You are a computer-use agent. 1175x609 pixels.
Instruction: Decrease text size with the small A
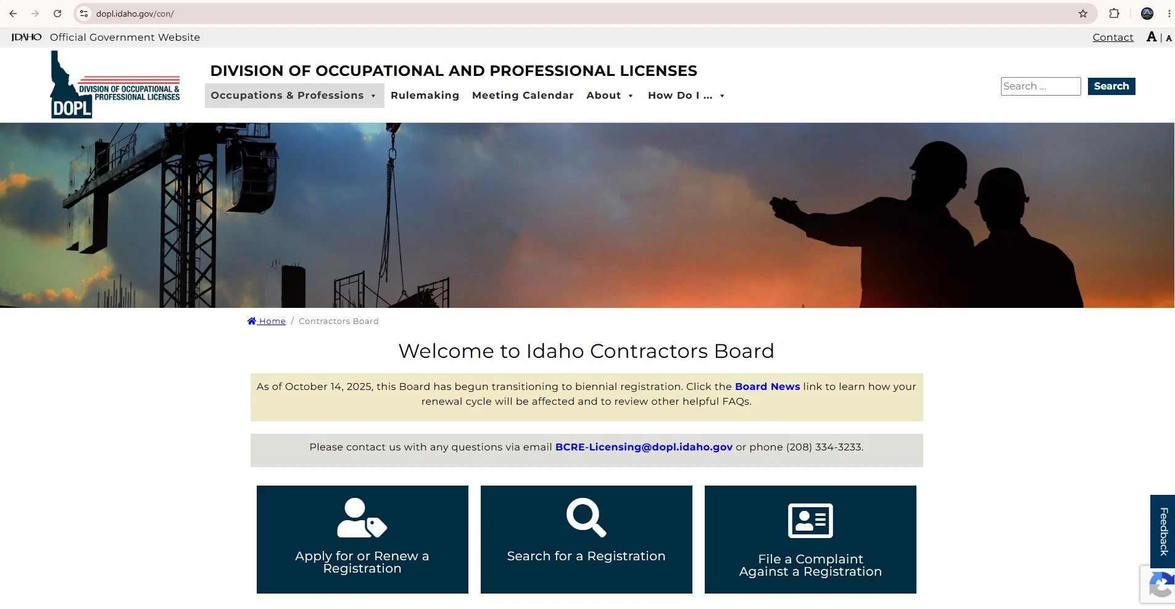coord(1169,38)
